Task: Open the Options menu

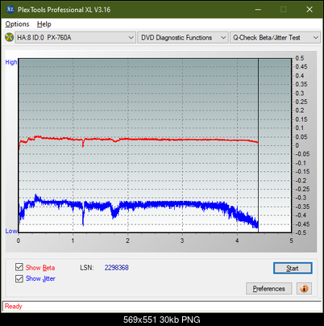Action: point(17,24)
